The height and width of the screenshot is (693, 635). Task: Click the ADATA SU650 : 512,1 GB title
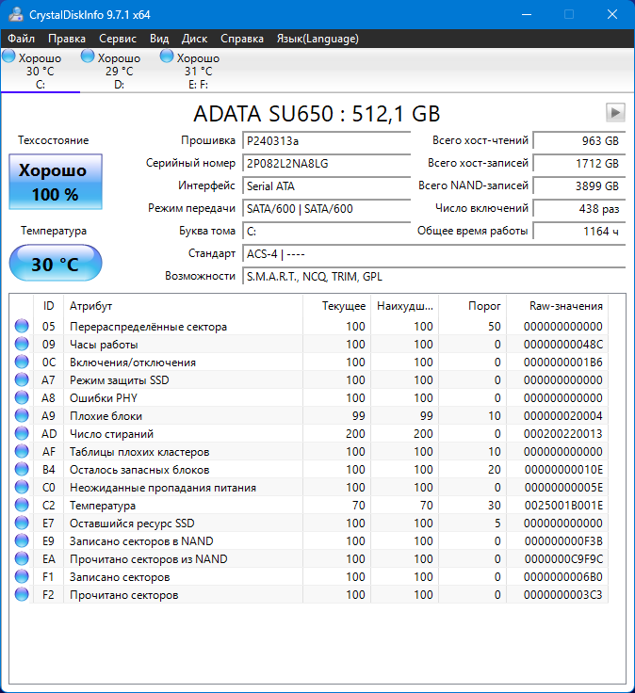317,114
